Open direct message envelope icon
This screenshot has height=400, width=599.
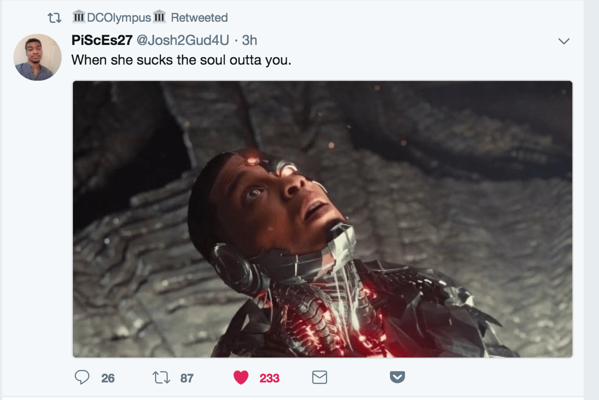point(319,377)
